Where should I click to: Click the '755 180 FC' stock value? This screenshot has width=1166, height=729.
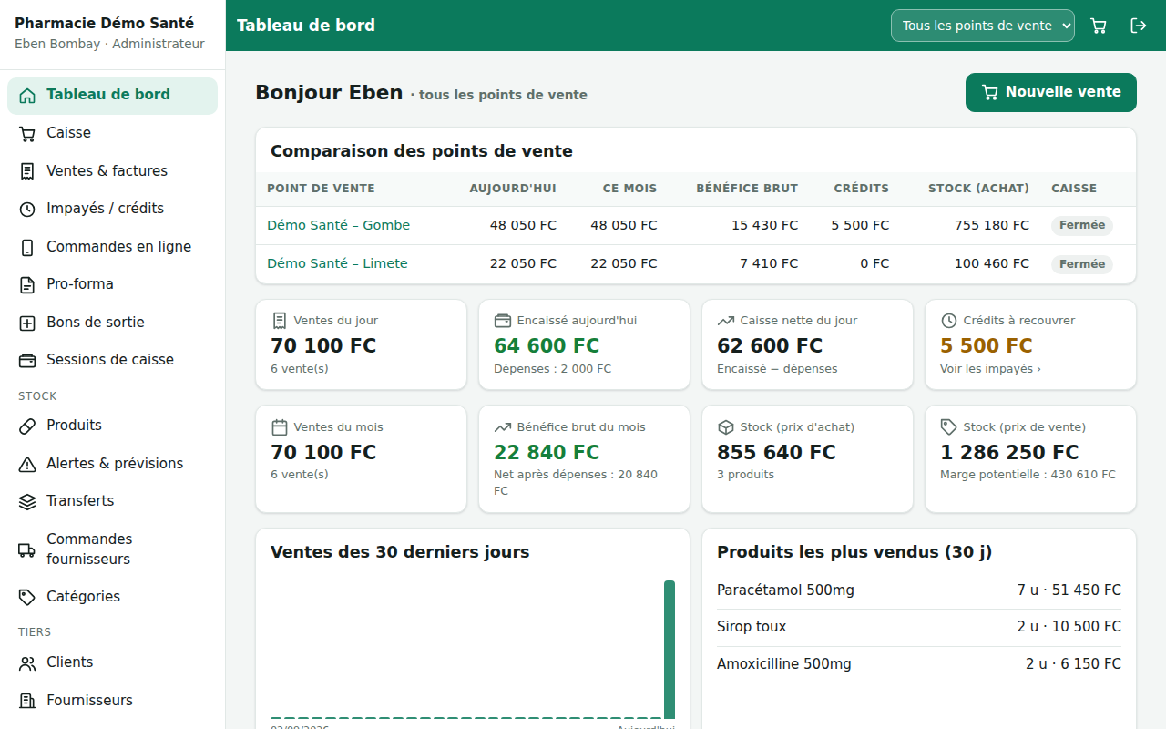pos(992,225)
